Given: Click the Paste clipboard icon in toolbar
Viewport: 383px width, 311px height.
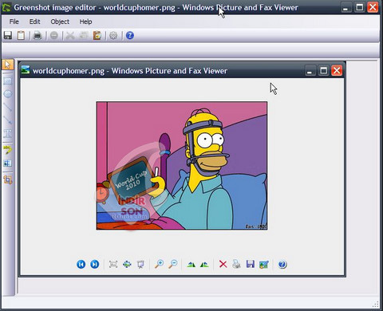Looking at the screenshot, I should click(97, 35).
